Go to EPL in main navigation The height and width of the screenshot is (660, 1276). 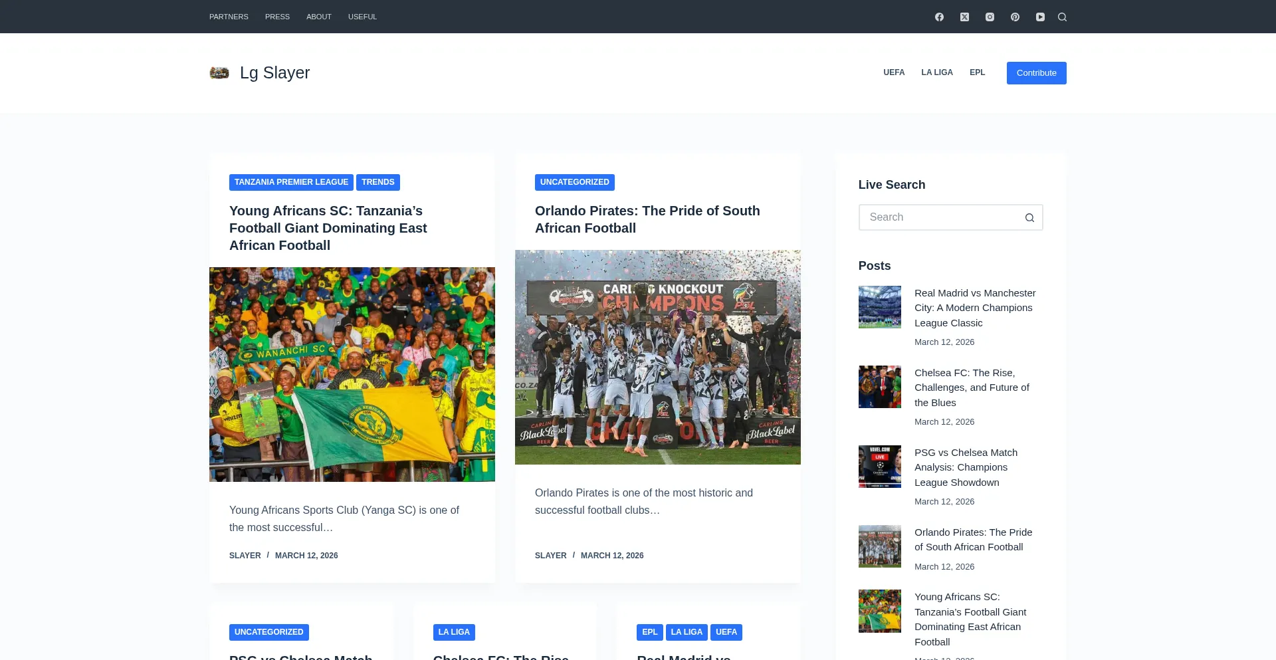point(977,72)
